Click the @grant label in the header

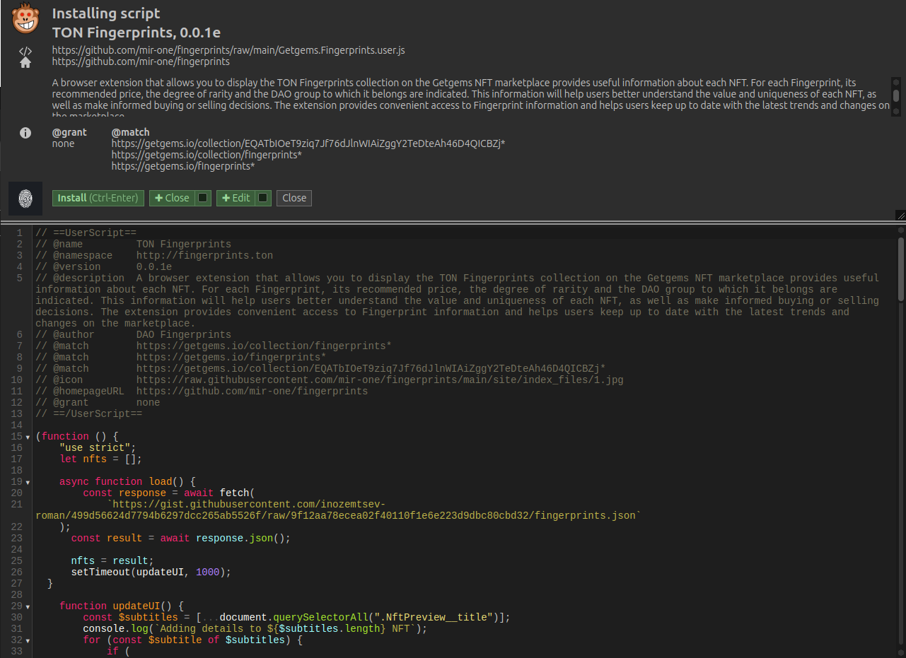click(x=69, y=132)
